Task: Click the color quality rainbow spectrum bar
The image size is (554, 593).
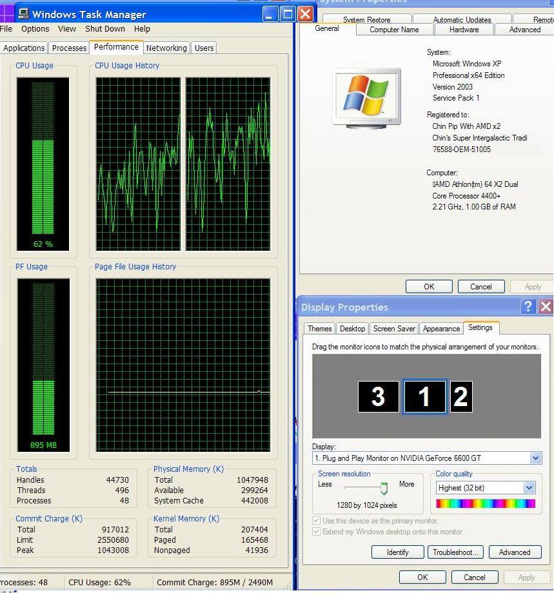Action: pyautogui.click(x=486, y=503)
